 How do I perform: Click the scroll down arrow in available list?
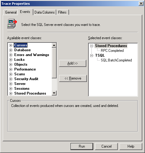click(54, 93)
